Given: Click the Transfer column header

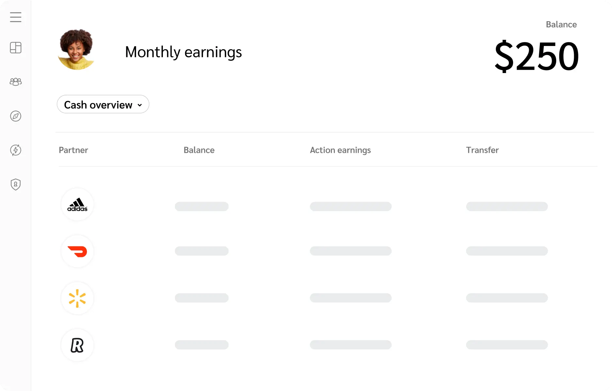Looking at the screenshot, I should pos(482,150).
